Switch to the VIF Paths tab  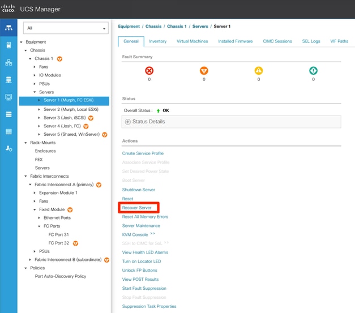click(x=339, y=41)
